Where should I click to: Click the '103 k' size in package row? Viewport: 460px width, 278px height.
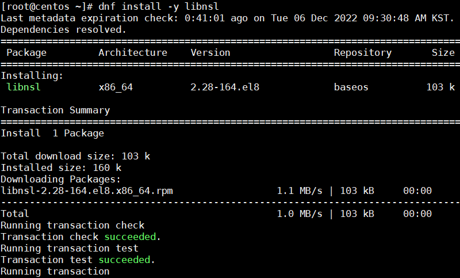click(x=440, y=87)
